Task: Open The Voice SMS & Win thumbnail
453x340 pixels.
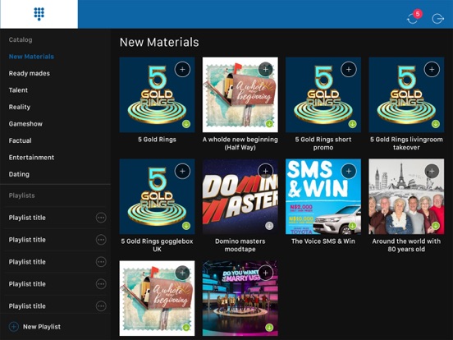Action: pos(323,196)
